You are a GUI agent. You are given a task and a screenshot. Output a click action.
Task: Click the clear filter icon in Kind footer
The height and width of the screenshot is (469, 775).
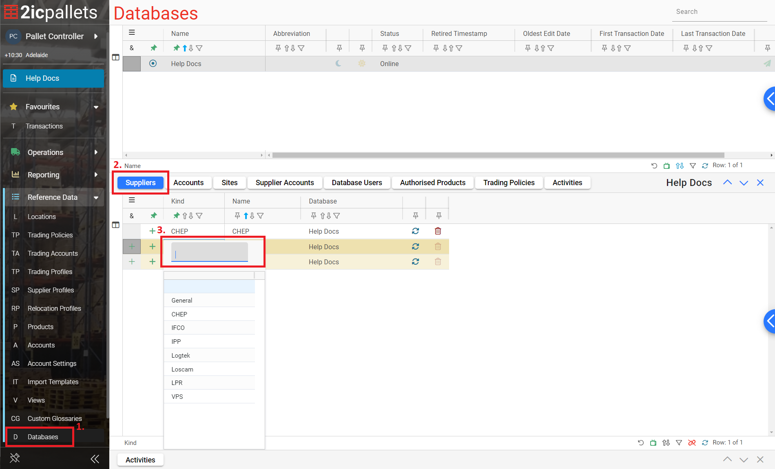[692, 443]
